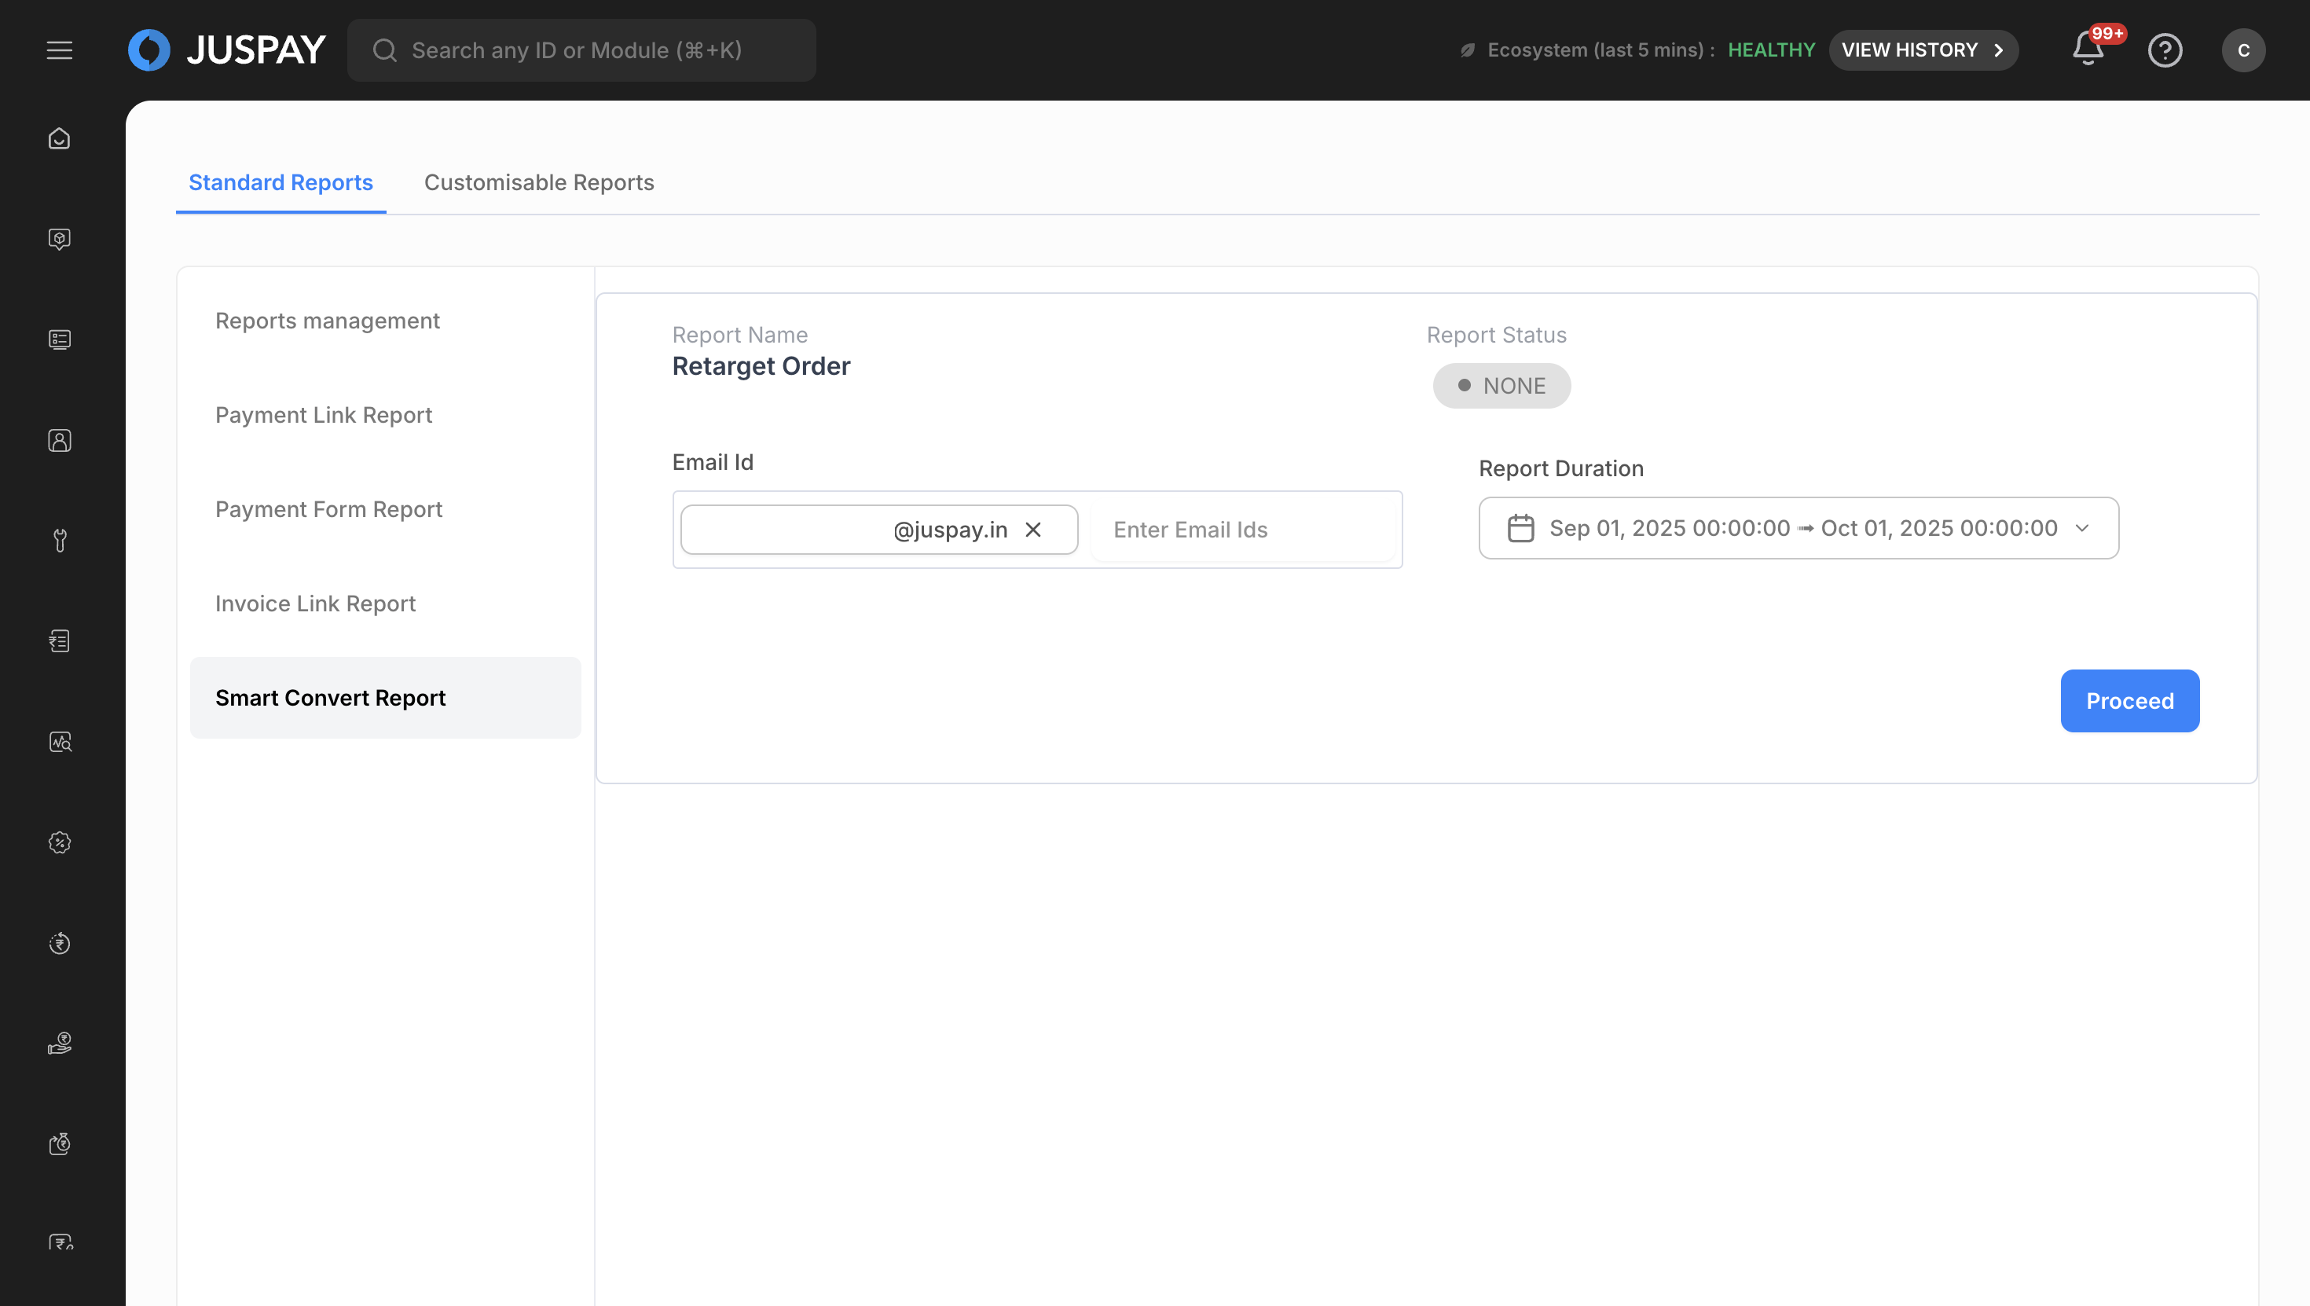Open the Payment Link Report
Viewport: 2310px width, 1306px height.
[x=324, y=416]
